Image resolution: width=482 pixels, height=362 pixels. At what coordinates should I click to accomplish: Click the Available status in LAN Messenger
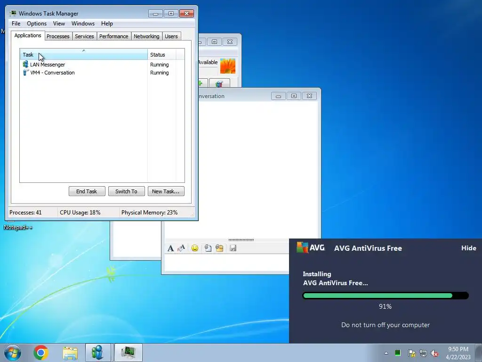pyautogui.click(x=208, y=62)
